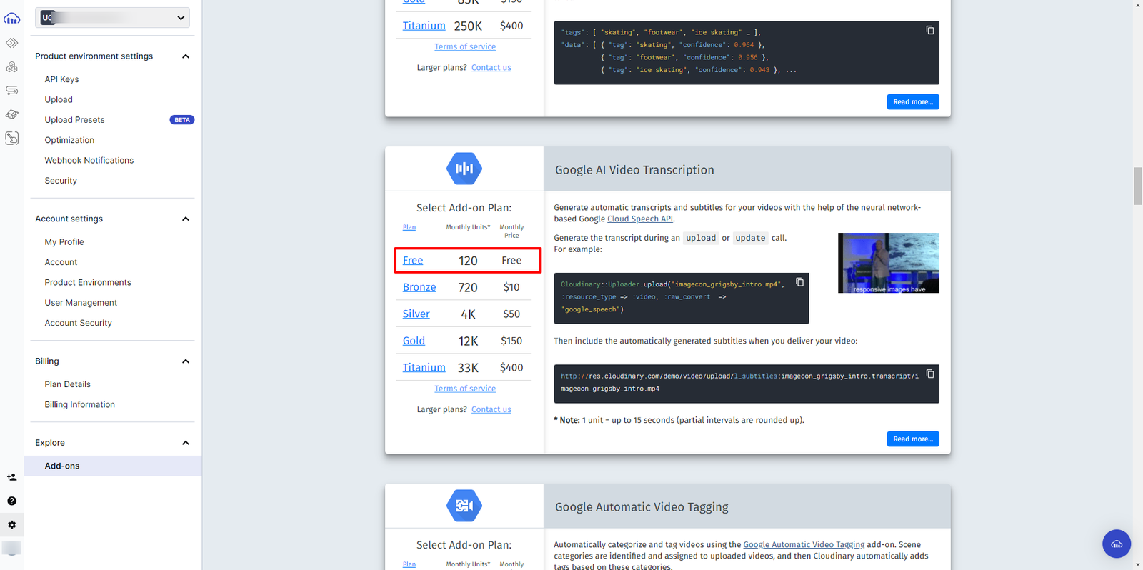The height and width of the screenshot is (570, 1143).
Task: Click the "Google AI Video Transcription" heading
Action: point(634,170)
